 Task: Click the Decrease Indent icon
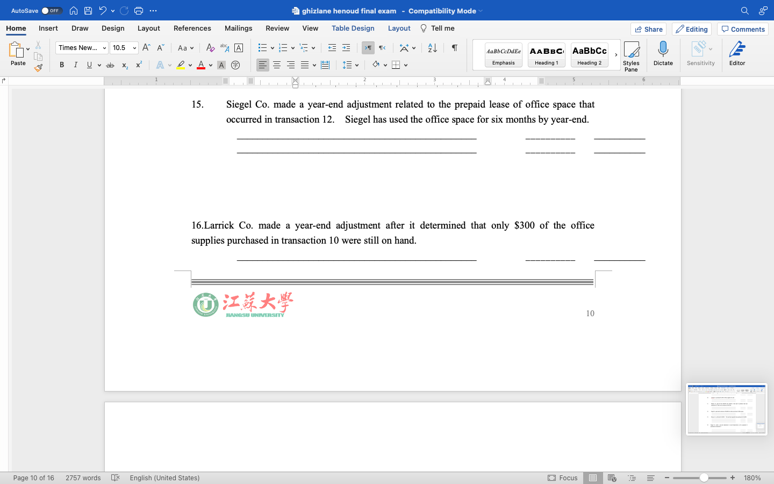click(333, 48)
